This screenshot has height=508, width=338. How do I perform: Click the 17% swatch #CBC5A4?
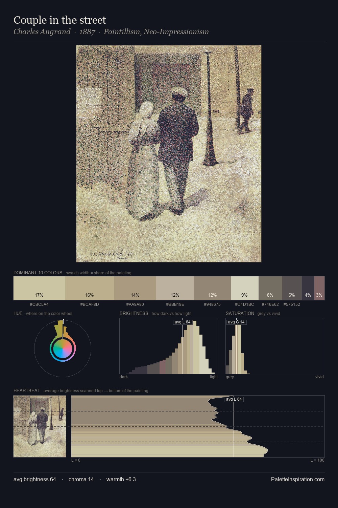39,288
